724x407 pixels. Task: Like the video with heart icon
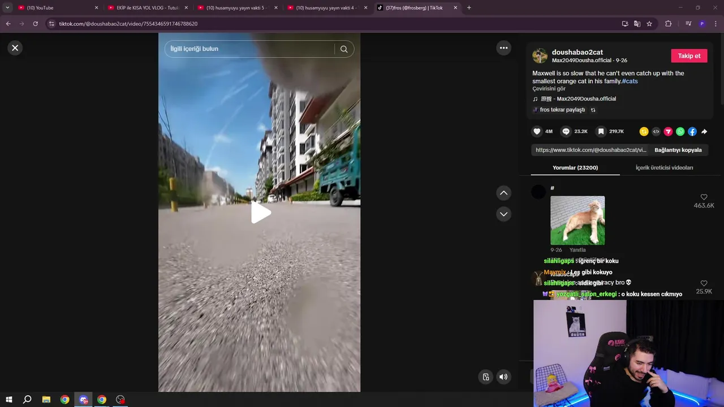coord(537,132)
